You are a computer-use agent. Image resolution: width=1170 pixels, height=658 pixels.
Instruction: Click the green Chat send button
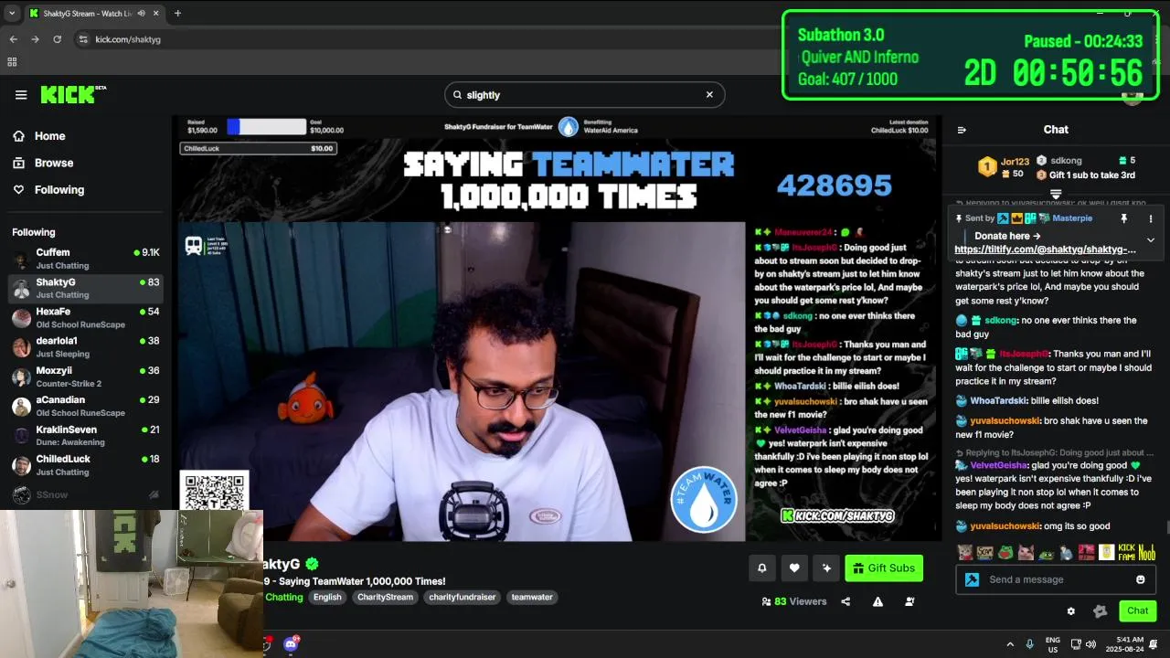pyautogui.click(x=1138, y=610)
